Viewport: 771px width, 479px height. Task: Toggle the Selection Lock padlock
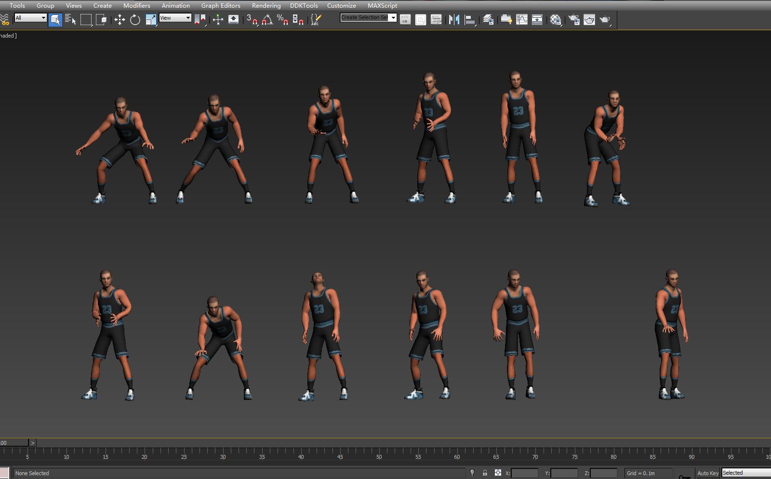click(485, 473)
